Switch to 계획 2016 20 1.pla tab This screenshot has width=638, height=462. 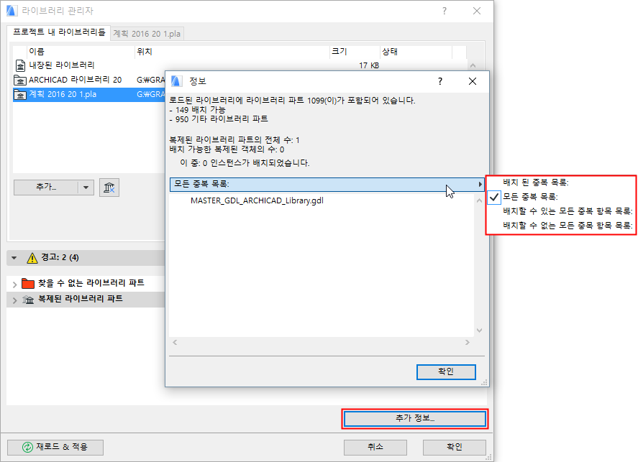(147, 34)
